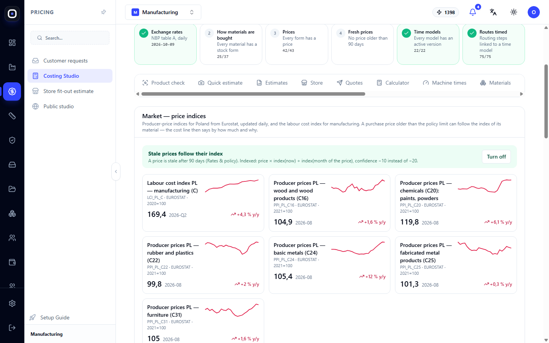This screenshot has height=343, width=549.
Task: Open the language translate icon
Action: pyautogui.click(x=493, y=12)
